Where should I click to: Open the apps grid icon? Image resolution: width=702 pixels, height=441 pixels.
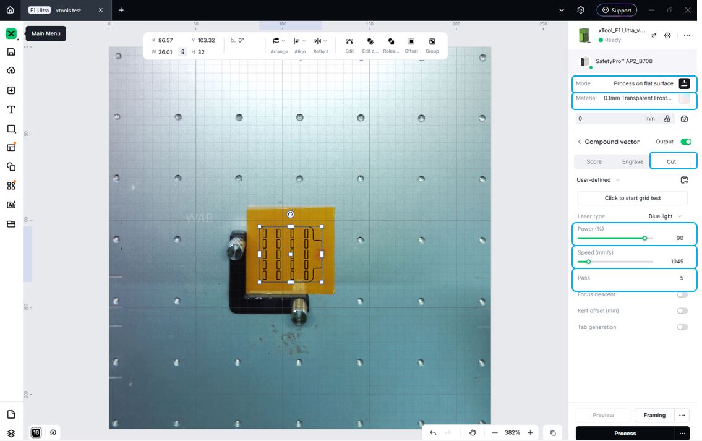click(x=11, y=186)
